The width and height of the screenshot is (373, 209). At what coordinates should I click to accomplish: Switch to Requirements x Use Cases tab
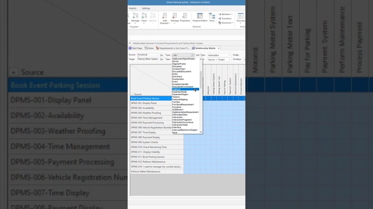[x=173, y=48]
